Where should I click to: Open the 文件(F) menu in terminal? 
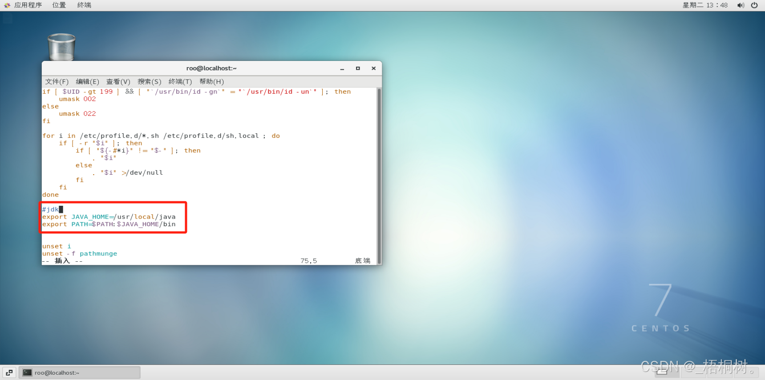pos(57,82)
